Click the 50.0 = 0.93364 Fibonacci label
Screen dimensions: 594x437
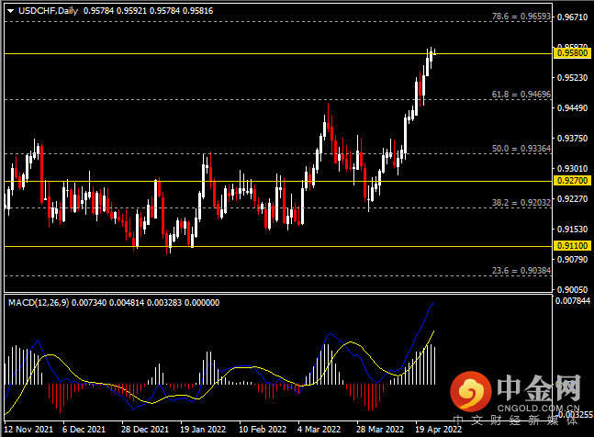tap(521, 149)
